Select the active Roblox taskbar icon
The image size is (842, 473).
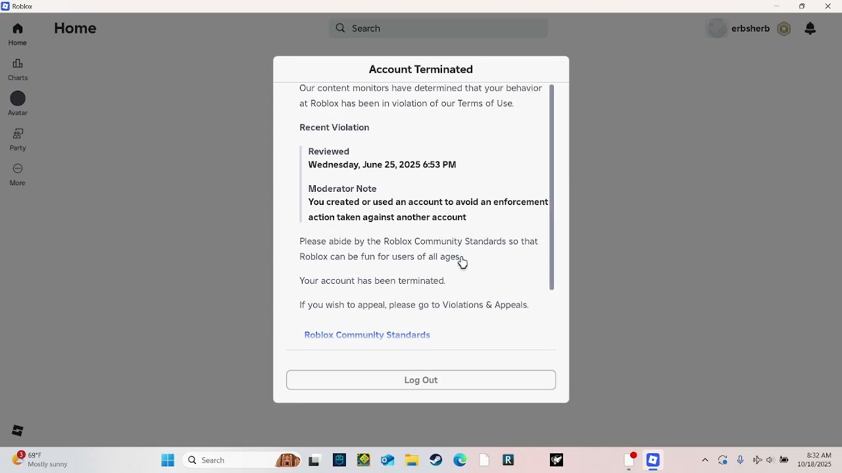[x=653, y=460]
